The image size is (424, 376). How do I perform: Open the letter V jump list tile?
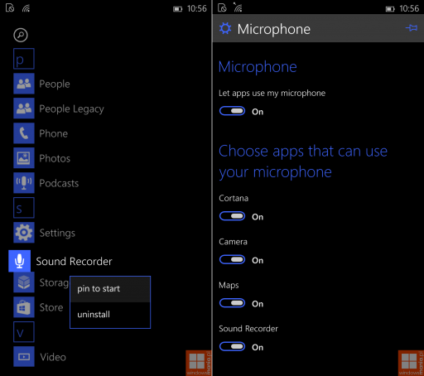click(x=24, y=332)
